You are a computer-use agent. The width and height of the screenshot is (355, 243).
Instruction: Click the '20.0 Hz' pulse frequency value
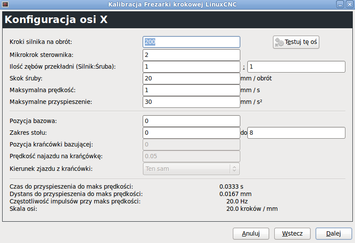(237, 201)
